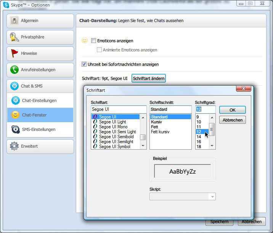Select Segoe UI Mono in font list
Viewport: 273px width, 233px height.
point(116,126)
